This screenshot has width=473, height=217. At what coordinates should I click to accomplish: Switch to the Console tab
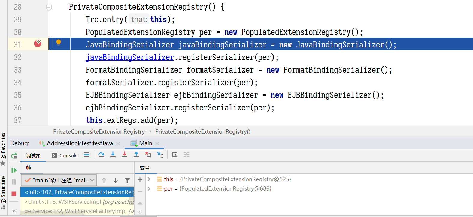coord(65,155)
